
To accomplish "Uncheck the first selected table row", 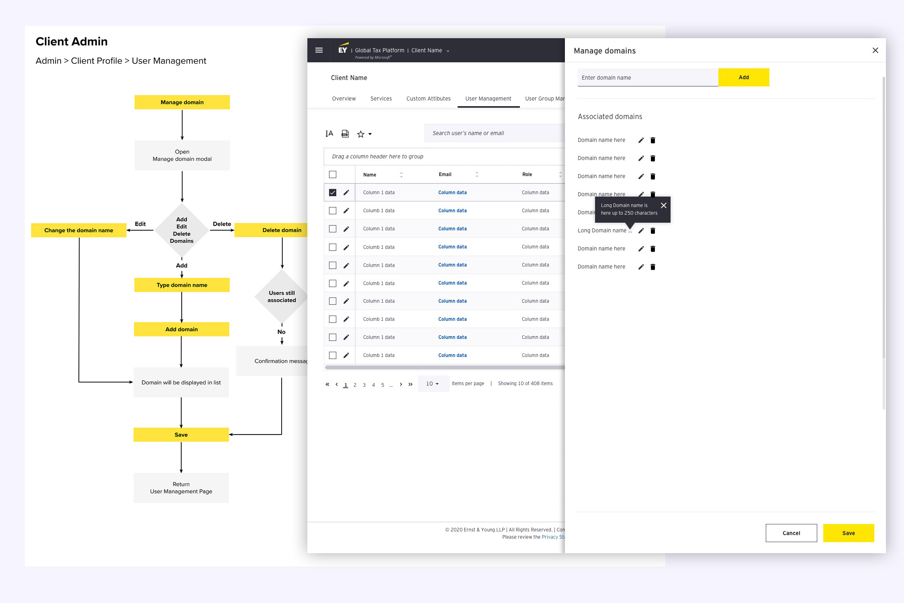I will 332,192.
